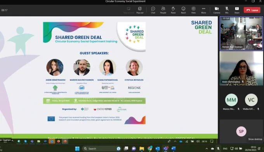Open Google Chrome from the taskbar
The image size is (264, 152).
pyautogui.click(x=150, y=149)
